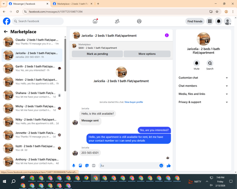Open the Friends icon in top navigation
The width and height of the screenshot is (237, 189).
[x=117, y=21]
